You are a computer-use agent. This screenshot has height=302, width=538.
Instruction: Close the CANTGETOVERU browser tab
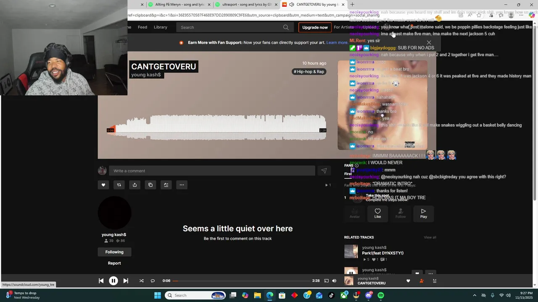[x=343, y=5]
